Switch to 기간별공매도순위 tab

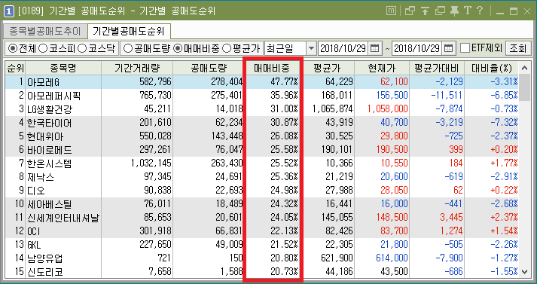tap(129, 32)
